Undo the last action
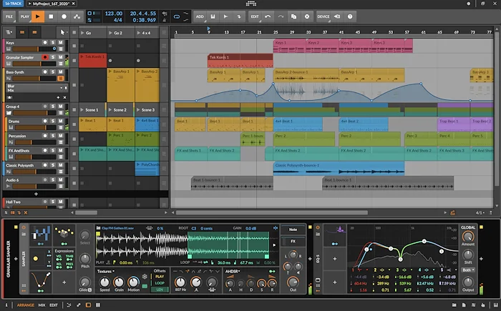 (268, 16)
